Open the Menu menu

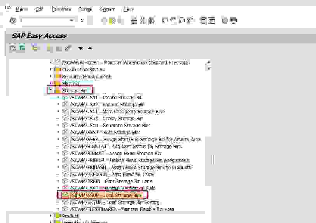(x=21, y=9)
